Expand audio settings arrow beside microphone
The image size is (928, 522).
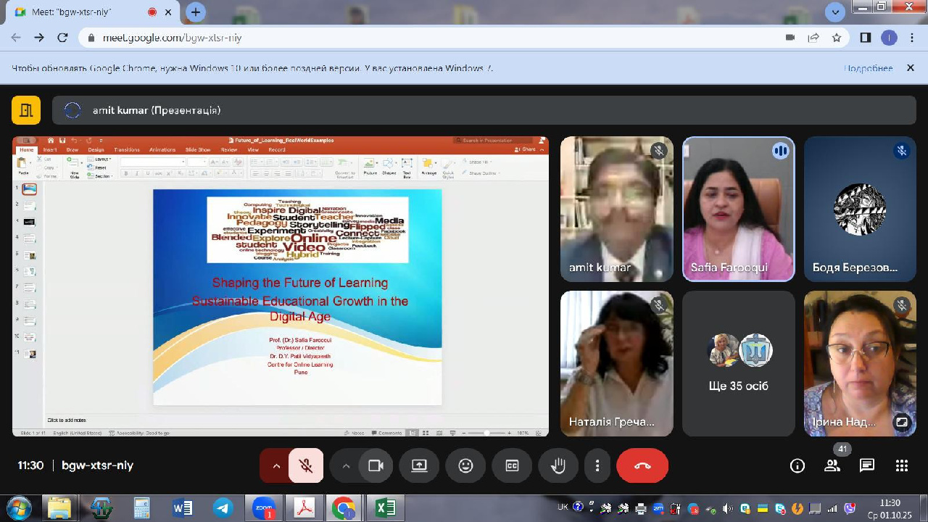[x=275, y=465]
